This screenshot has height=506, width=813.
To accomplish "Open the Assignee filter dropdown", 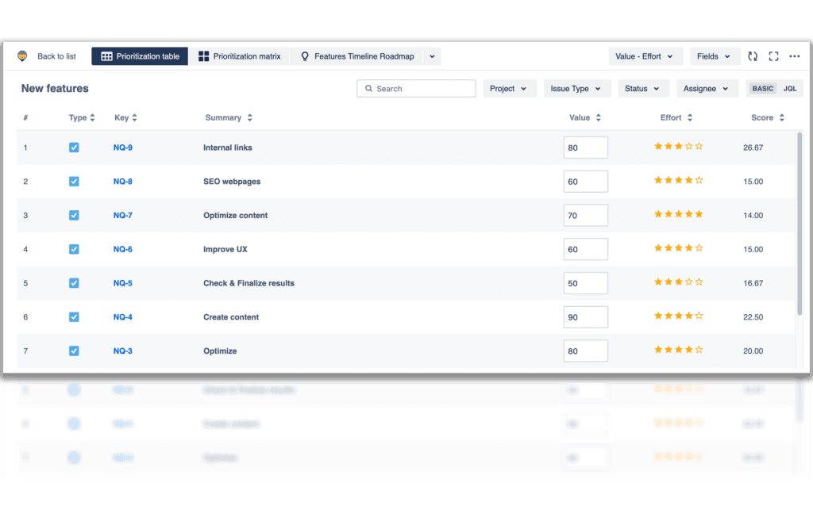I will click(x=706, y=88).
